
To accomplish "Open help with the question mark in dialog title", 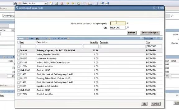I will pyautogui.click(x=158, y=8).
